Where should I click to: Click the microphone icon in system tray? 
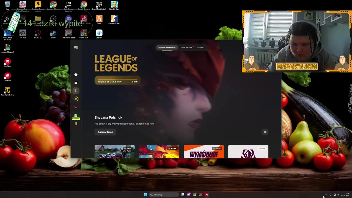[330, 195]
